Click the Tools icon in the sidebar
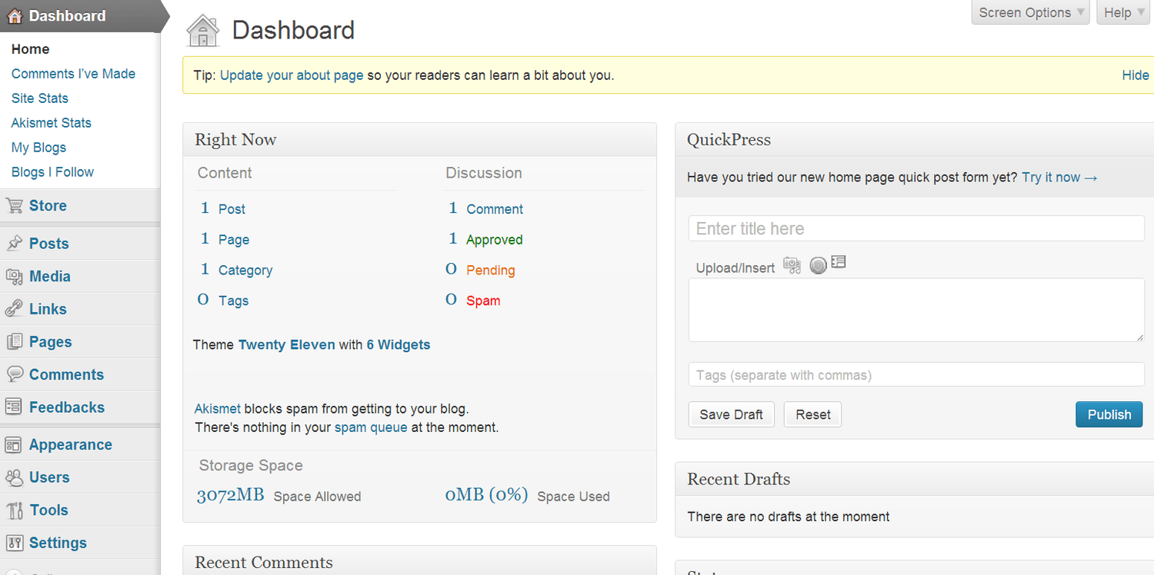Image resolution: width=1154 pixels, height=575 pixels. [14, 510]
